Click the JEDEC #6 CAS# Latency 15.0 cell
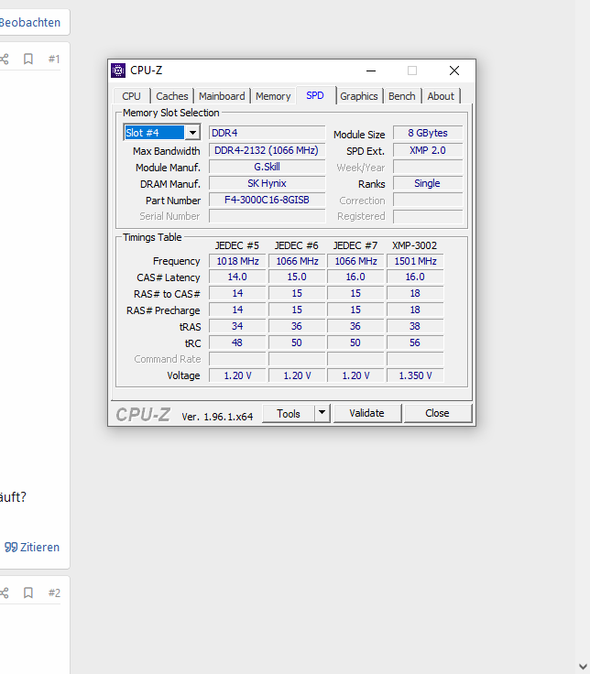Image resolution: width=590 pixels, height=674 pixels. (297, 277)
